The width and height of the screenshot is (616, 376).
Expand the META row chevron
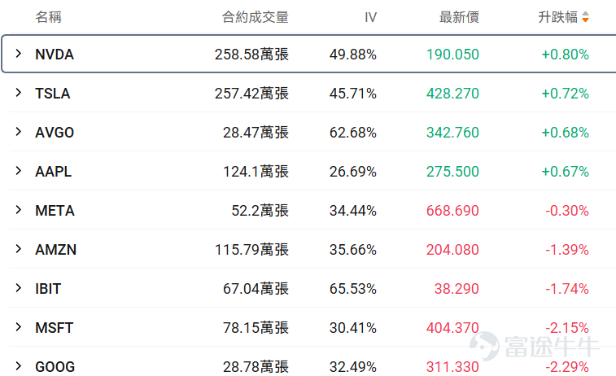pyautogui.click(x=19, y=210)
